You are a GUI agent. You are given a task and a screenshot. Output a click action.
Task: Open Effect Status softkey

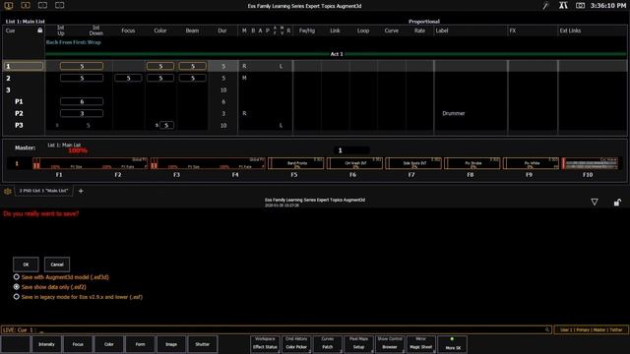coord(265,344)
